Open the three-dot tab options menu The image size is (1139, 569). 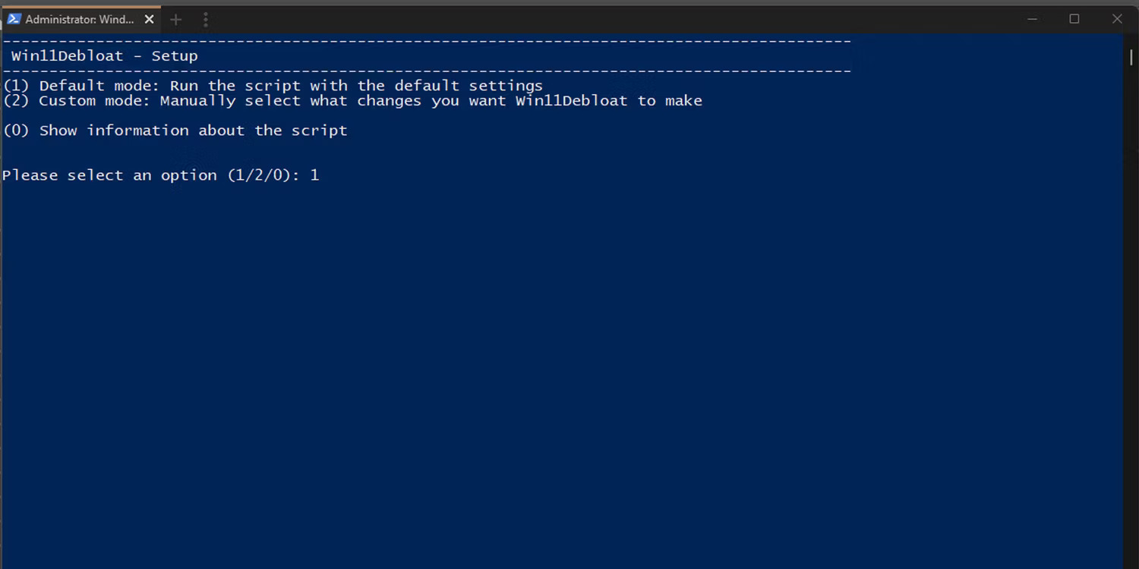pos(205,20)
